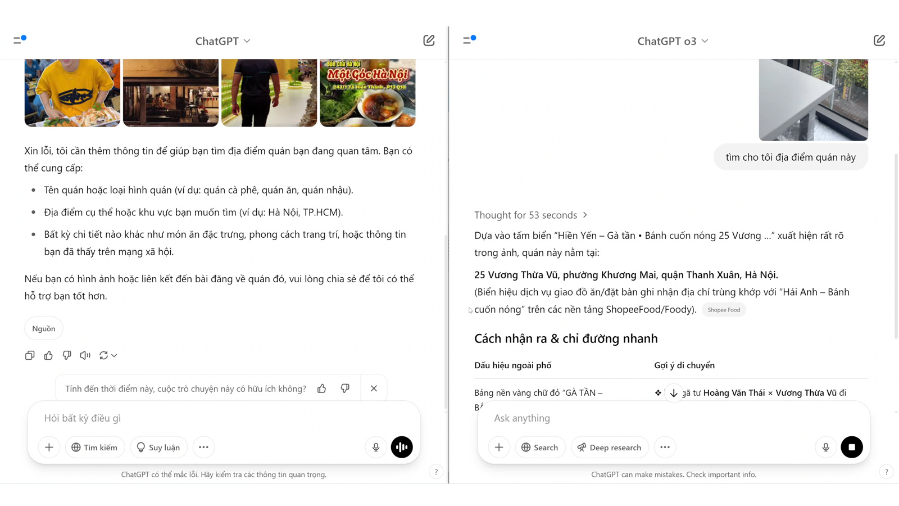Start new chat in left ChatGPT window
The height and width of the screenshot is (506, 899).
[429, 40]
